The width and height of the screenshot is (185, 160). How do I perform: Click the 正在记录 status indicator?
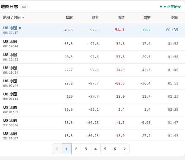point(170,7)
